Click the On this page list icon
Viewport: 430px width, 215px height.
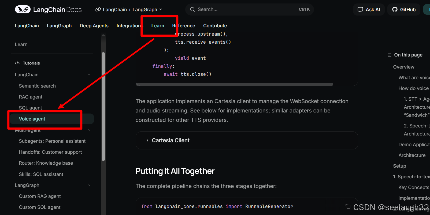(390, 55)
